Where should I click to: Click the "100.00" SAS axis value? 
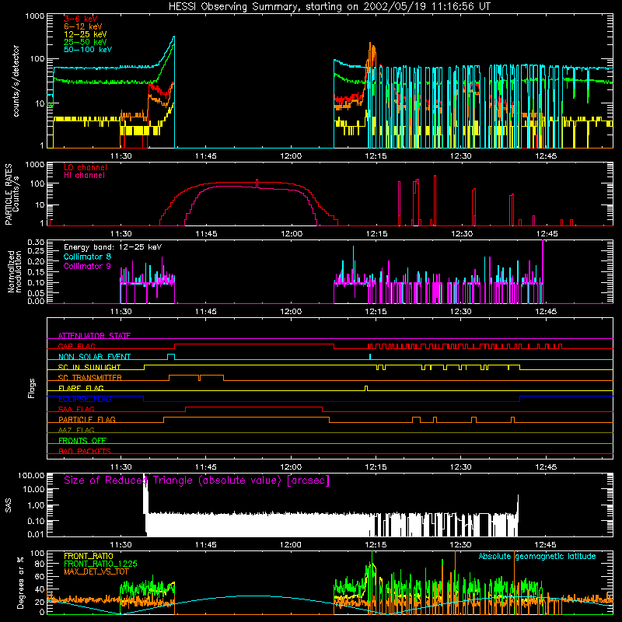tap(31, 476)
